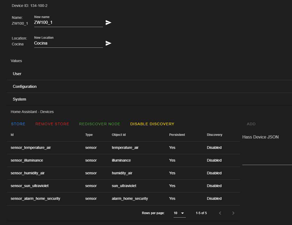Go to previous page of devices table

click(220, 213)
